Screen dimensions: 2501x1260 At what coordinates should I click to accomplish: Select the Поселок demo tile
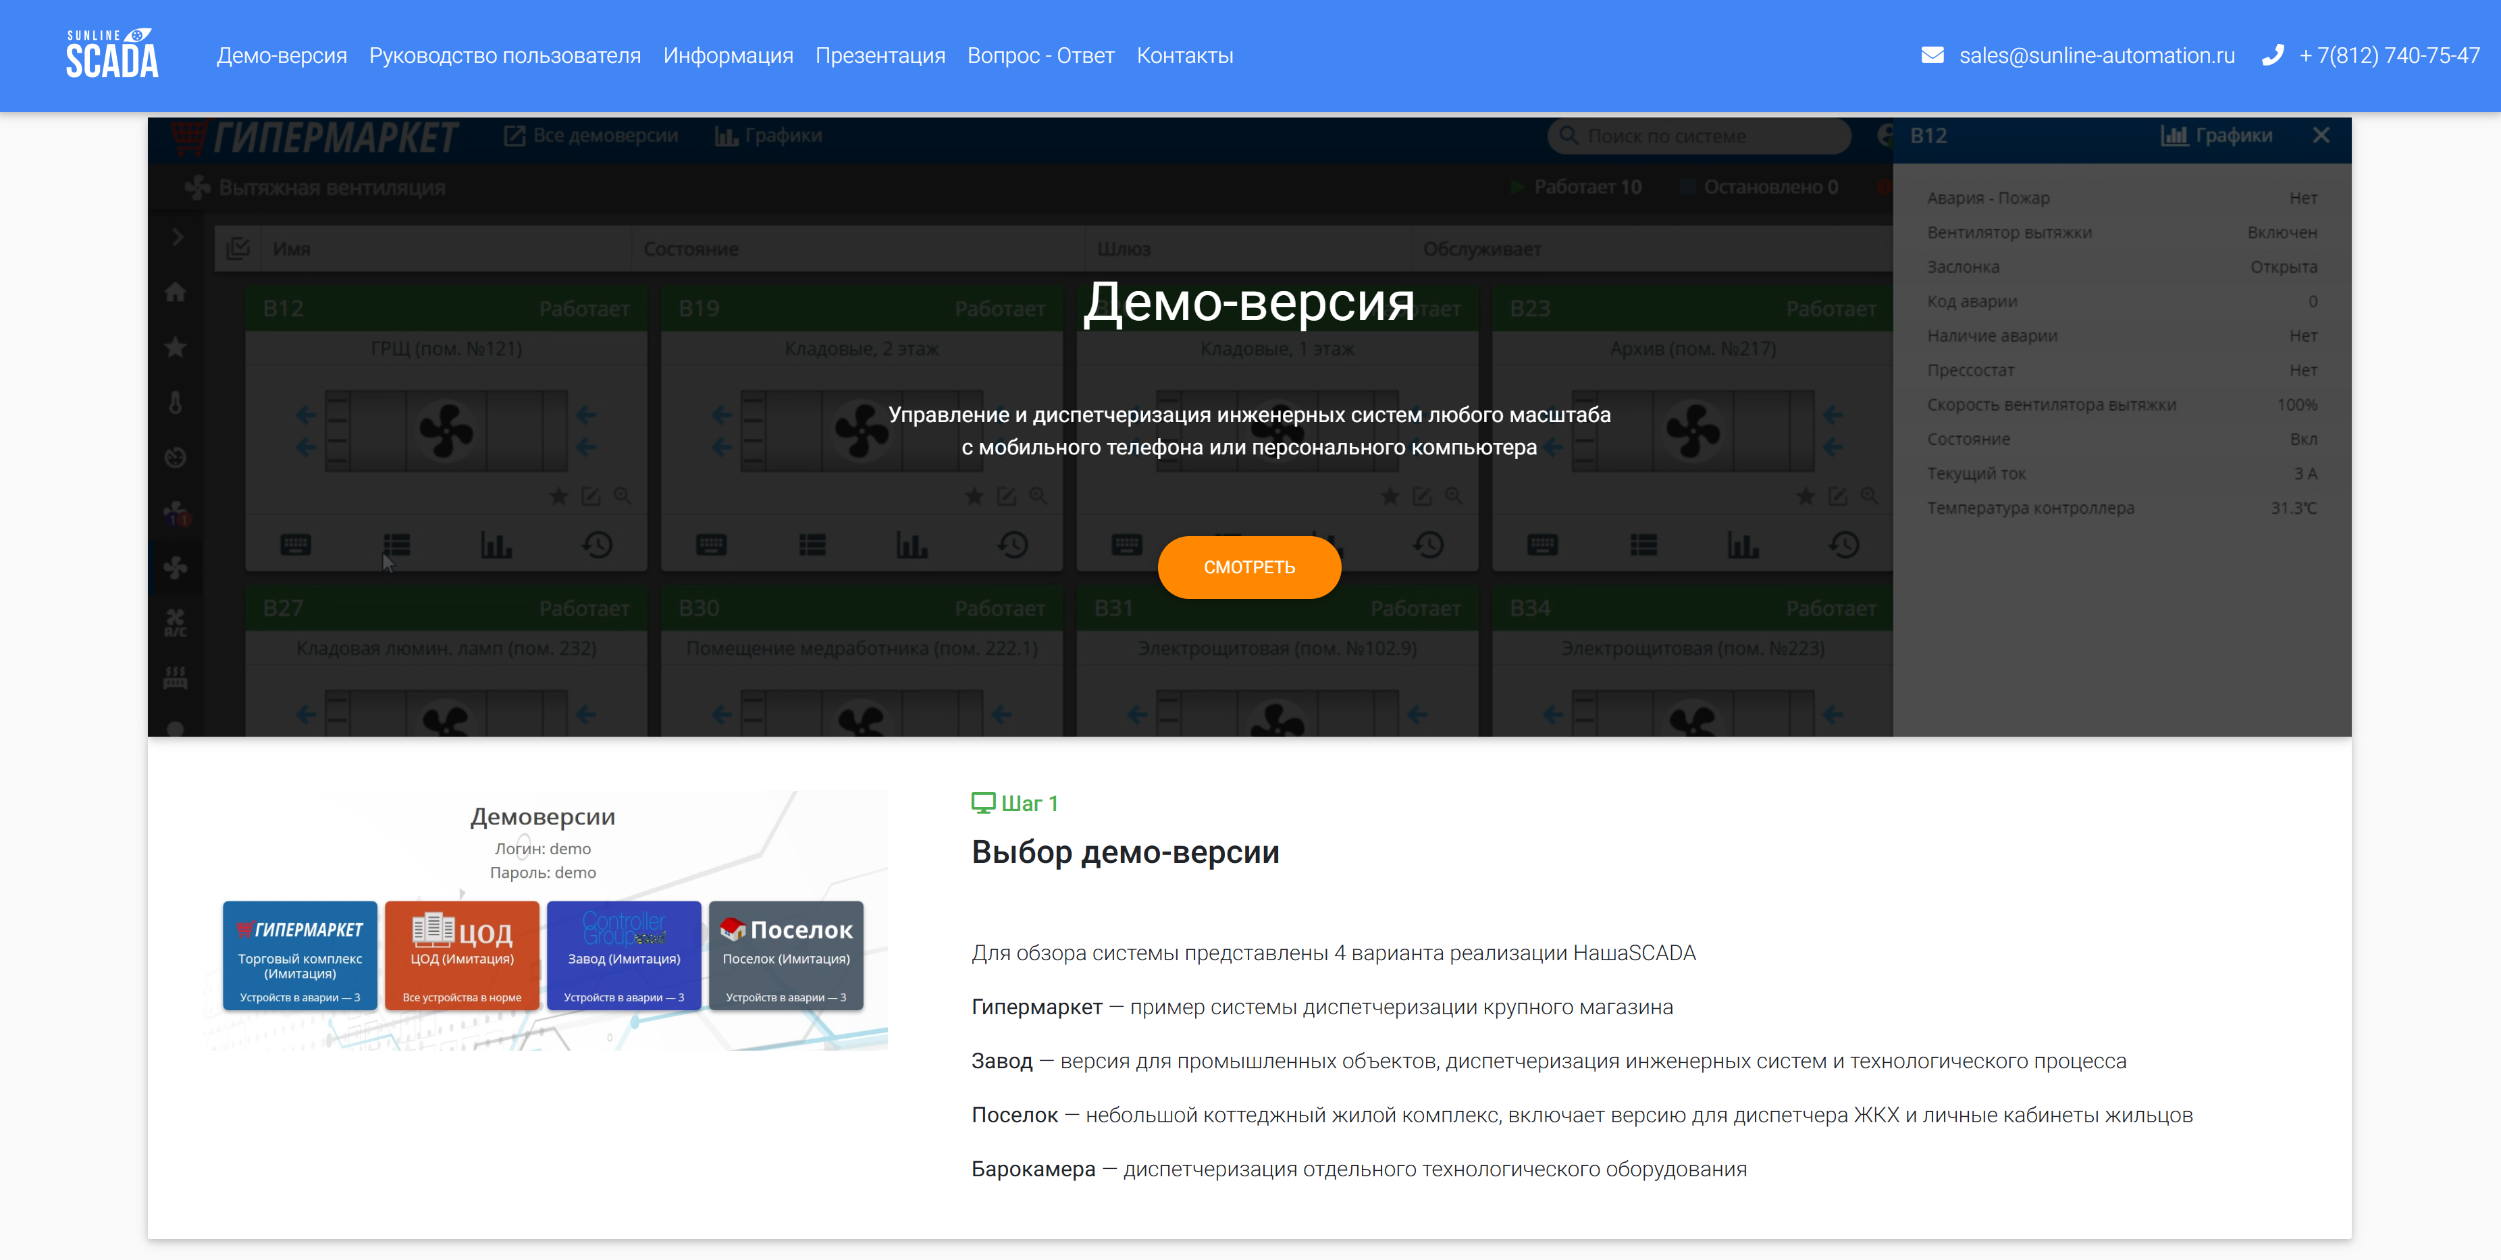pyautogui.click(x=785, y=956)
